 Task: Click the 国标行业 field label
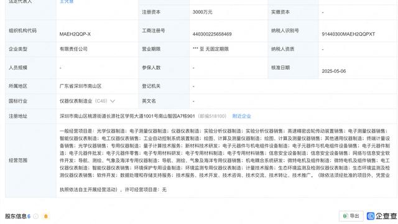pyautogui.click(x=18, y=101)
